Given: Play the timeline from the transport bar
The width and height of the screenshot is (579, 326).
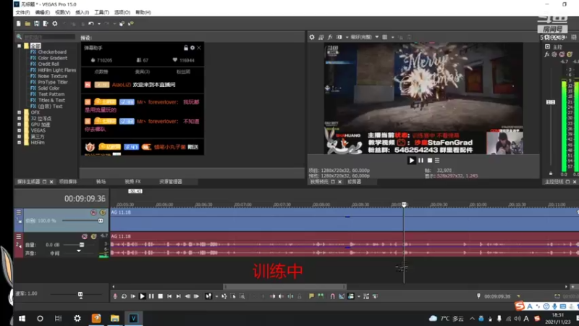Looking at the screenshot, I should pyautogui.click(x=142, y=296).
